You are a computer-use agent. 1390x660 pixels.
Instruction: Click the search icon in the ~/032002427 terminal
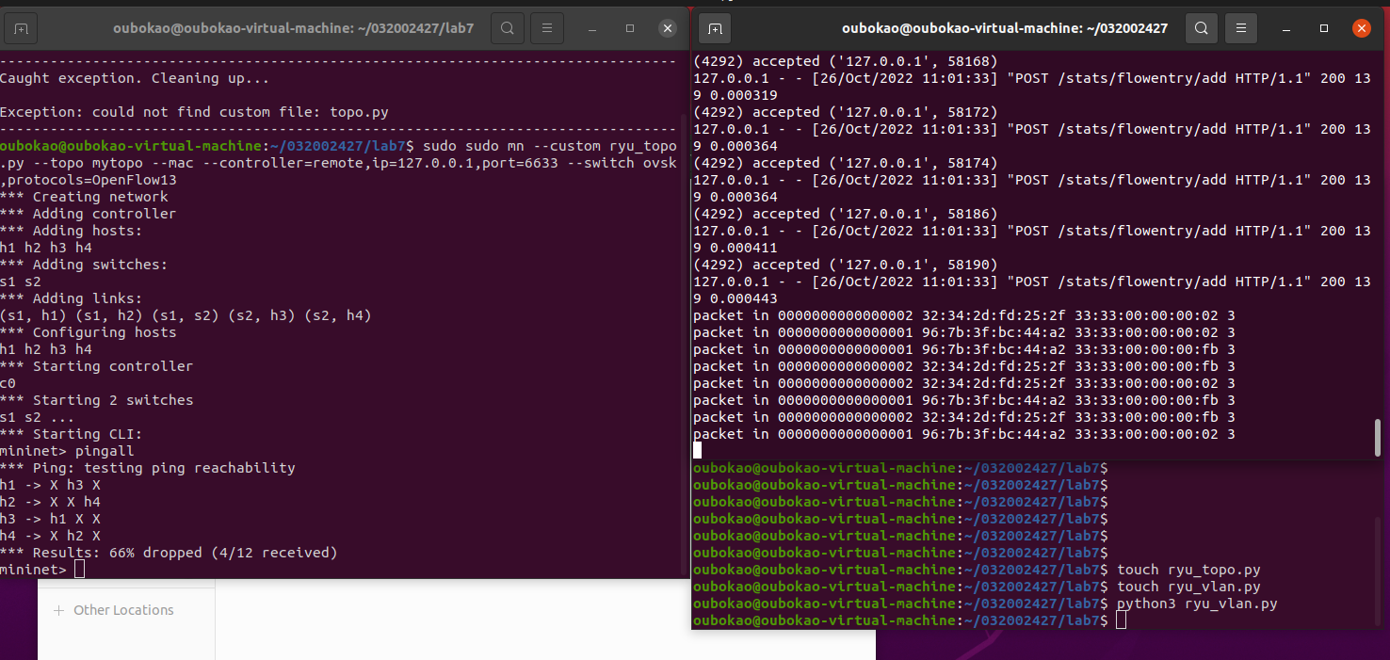click(1201, 28)
